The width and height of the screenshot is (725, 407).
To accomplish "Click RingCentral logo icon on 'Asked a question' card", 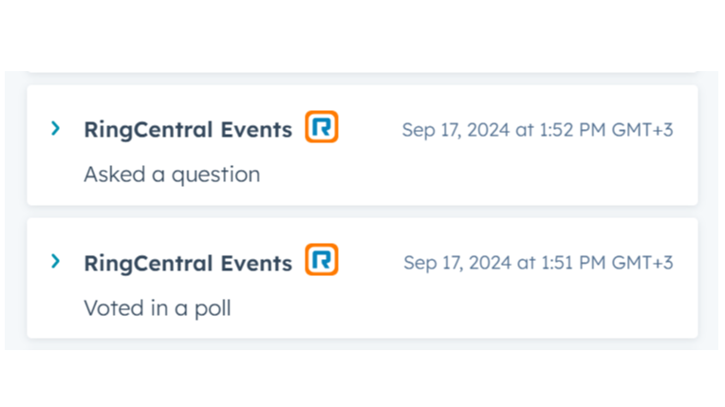I will 322,127.
